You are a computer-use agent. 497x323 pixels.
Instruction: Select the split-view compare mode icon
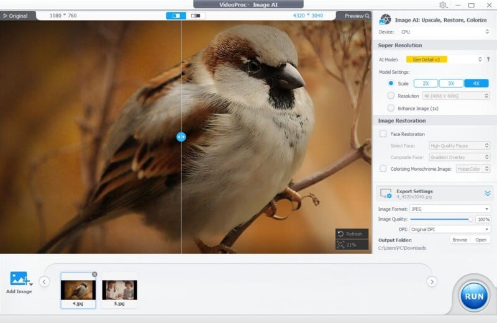[x=176, y=16]
